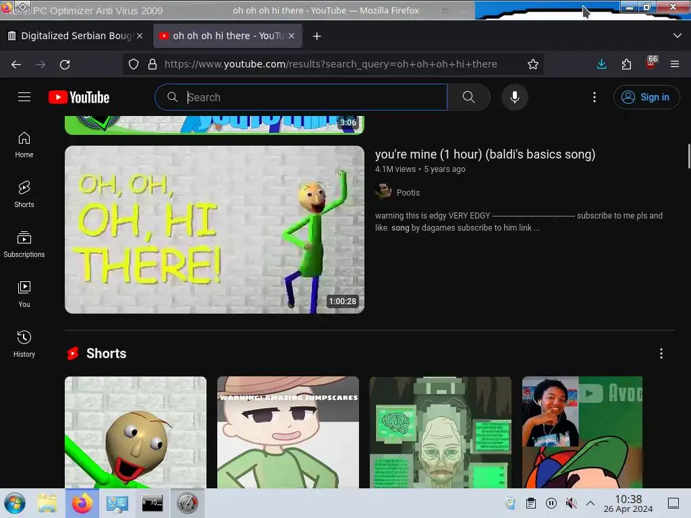This screenshot has width=691, height=518.
Task: Expand hidden system tray icons
Action: point(590,503)
